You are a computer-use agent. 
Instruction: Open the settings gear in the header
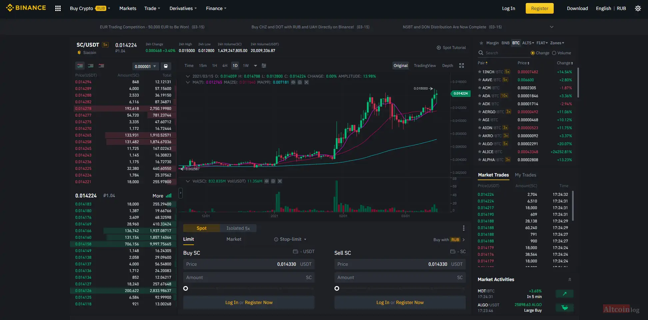click(x=638, y=8)
